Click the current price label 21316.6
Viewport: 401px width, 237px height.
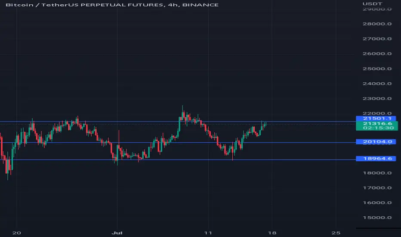(x=377, y=124)
